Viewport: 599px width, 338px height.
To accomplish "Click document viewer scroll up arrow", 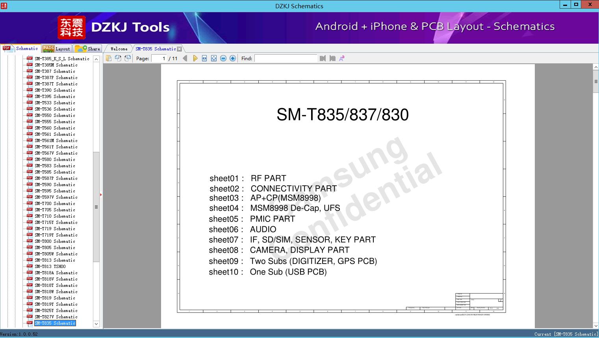I will (x=596, y=67).
